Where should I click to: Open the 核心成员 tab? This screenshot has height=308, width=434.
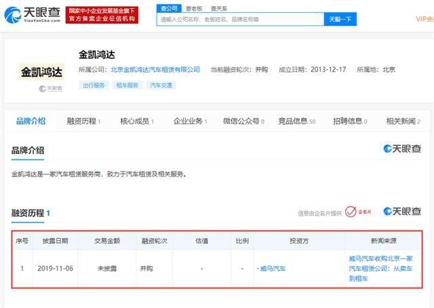point(137,121)
